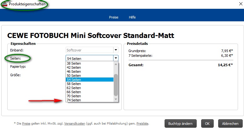This screenshot has width=244, height=128.
Task: Select 62 Seiten from the list
Action: (90, 88)
